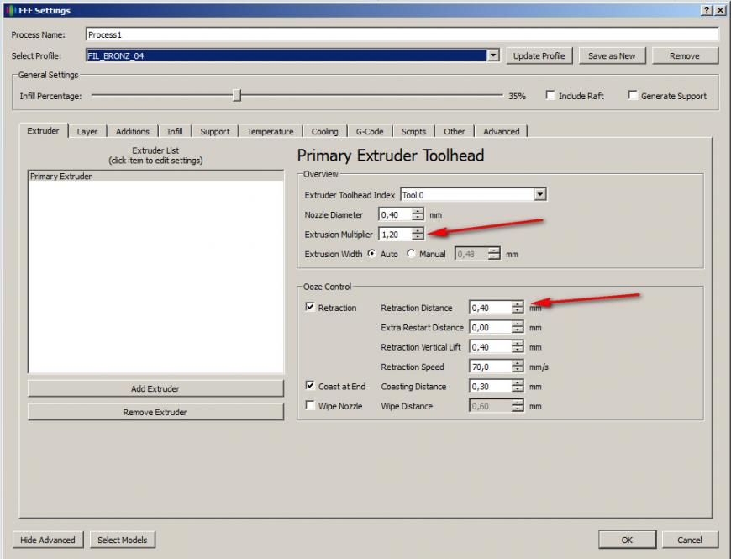
Task: Click Extra Restart Distance value field
Action: point(491,327)
